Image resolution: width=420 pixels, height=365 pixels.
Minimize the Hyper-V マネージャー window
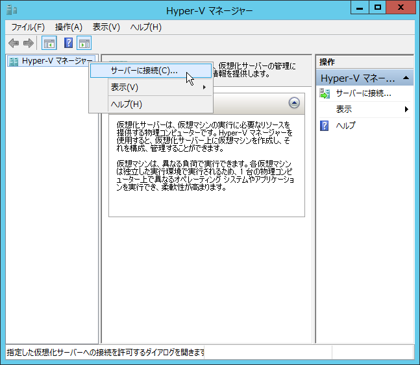(x=360, y=8)
